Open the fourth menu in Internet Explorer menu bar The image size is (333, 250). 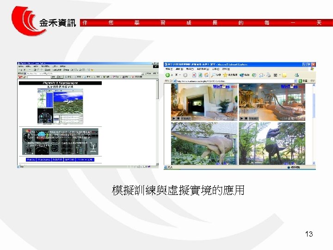[x=203, y=69]
